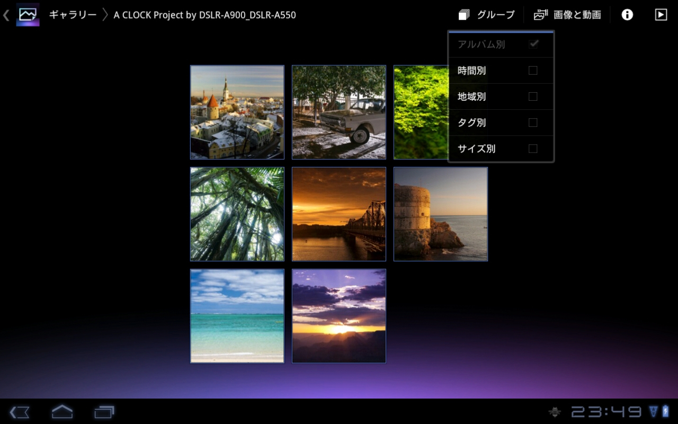The width and height of the screenshot is (678, 424).
Task: Tap the 画像と動画 camera-film icon
Action: (x=540, y=14)
